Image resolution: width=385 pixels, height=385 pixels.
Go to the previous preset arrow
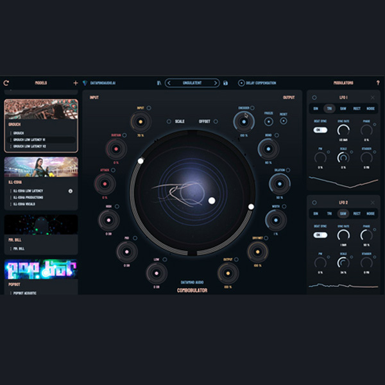point(169,83)
